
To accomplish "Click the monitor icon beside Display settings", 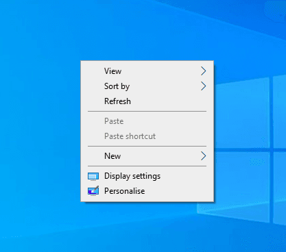I will pos(93,176).
